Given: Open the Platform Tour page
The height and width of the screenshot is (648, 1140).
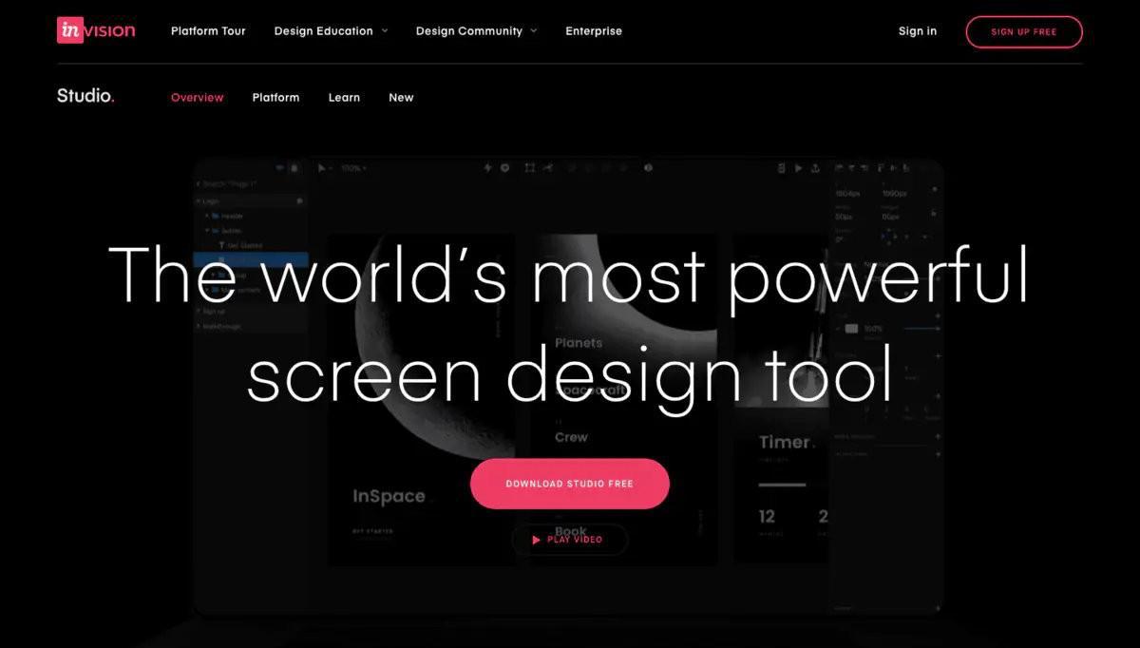Looking at the screenshot, I should tap(208, 31).
